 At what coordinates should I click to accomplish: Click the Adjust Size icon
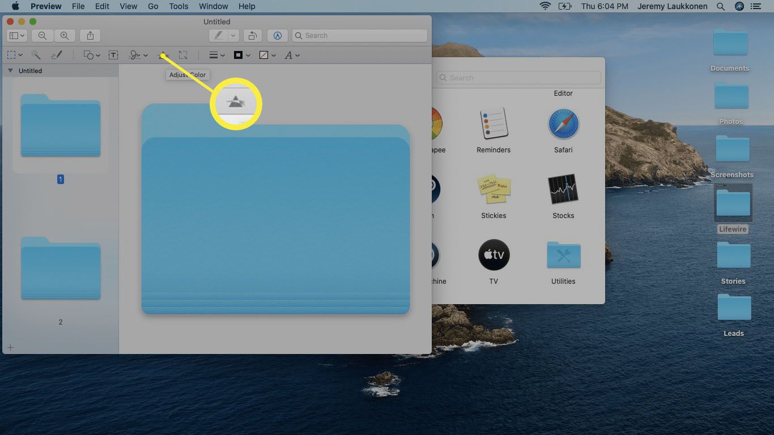183,55
